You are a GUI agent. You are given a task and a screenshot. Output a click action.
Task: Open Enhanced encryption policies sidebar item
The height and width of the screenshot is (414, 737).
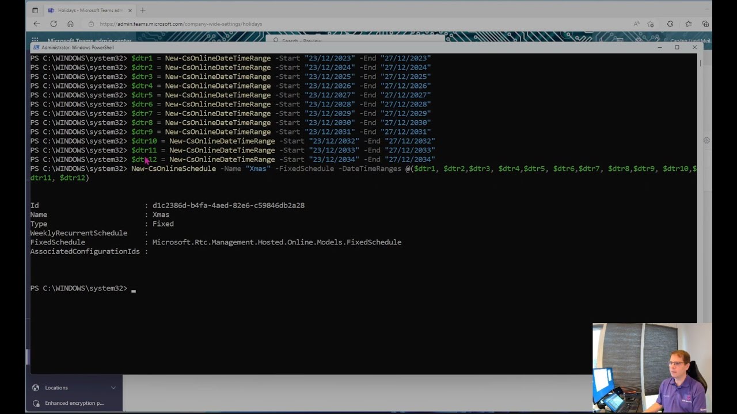74,403
